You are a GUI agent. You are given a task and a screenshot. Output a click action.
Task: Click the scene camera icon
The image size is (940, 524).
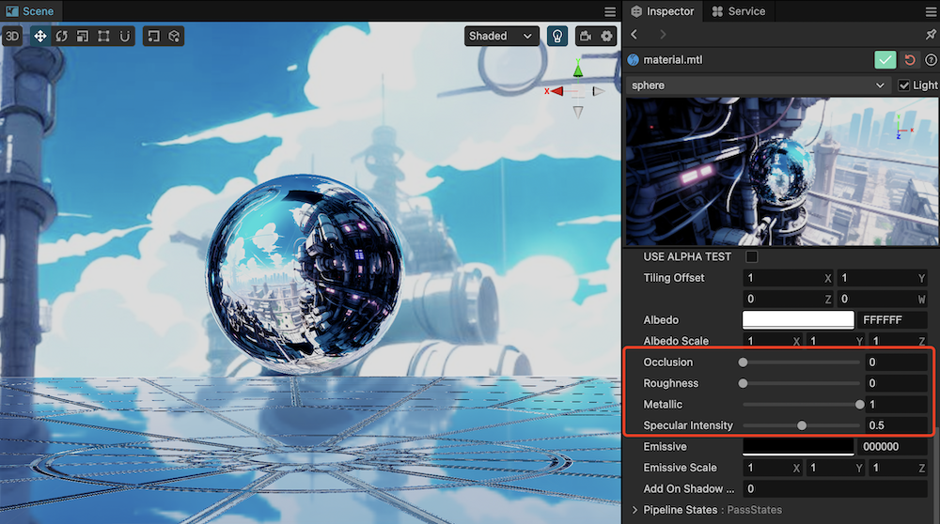pyautogui.click(x=585, y=36)
